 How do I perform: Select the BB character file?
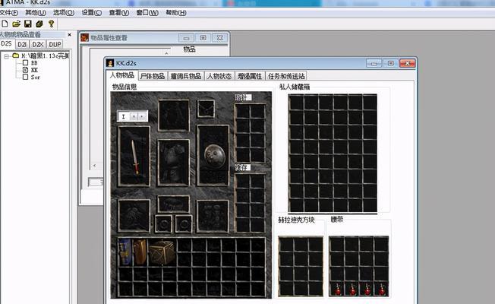click(34, 63)
